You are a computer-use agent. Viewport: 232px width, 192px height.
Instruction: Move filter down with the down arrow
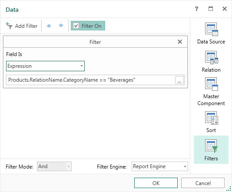[61, 26]
